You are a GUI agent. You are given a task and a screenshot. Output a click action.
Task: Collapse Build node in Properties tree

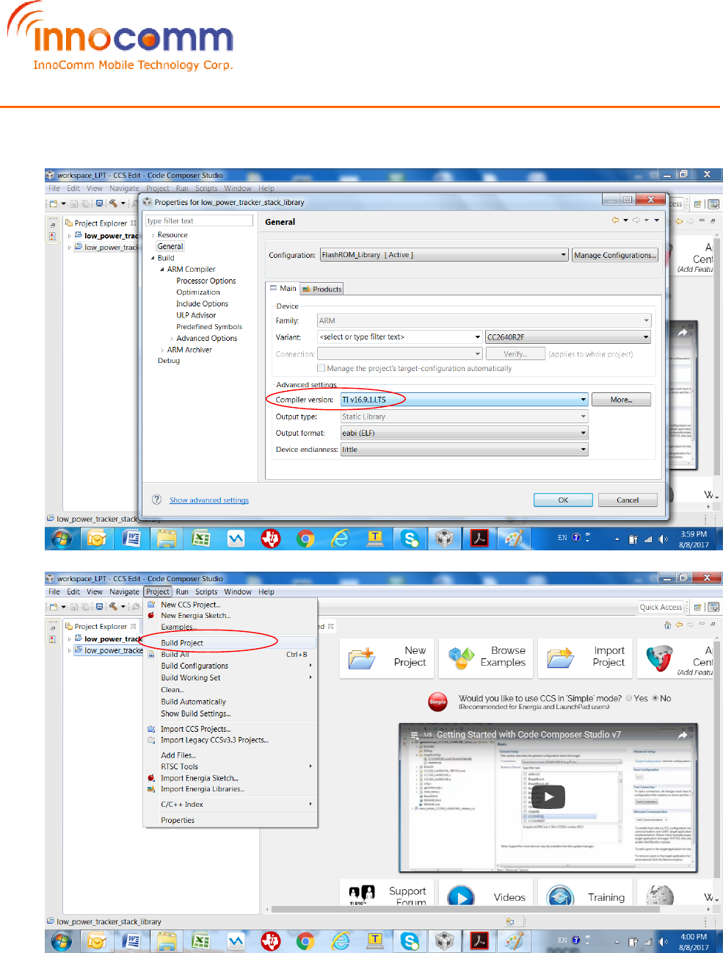[x=153, y=258]
